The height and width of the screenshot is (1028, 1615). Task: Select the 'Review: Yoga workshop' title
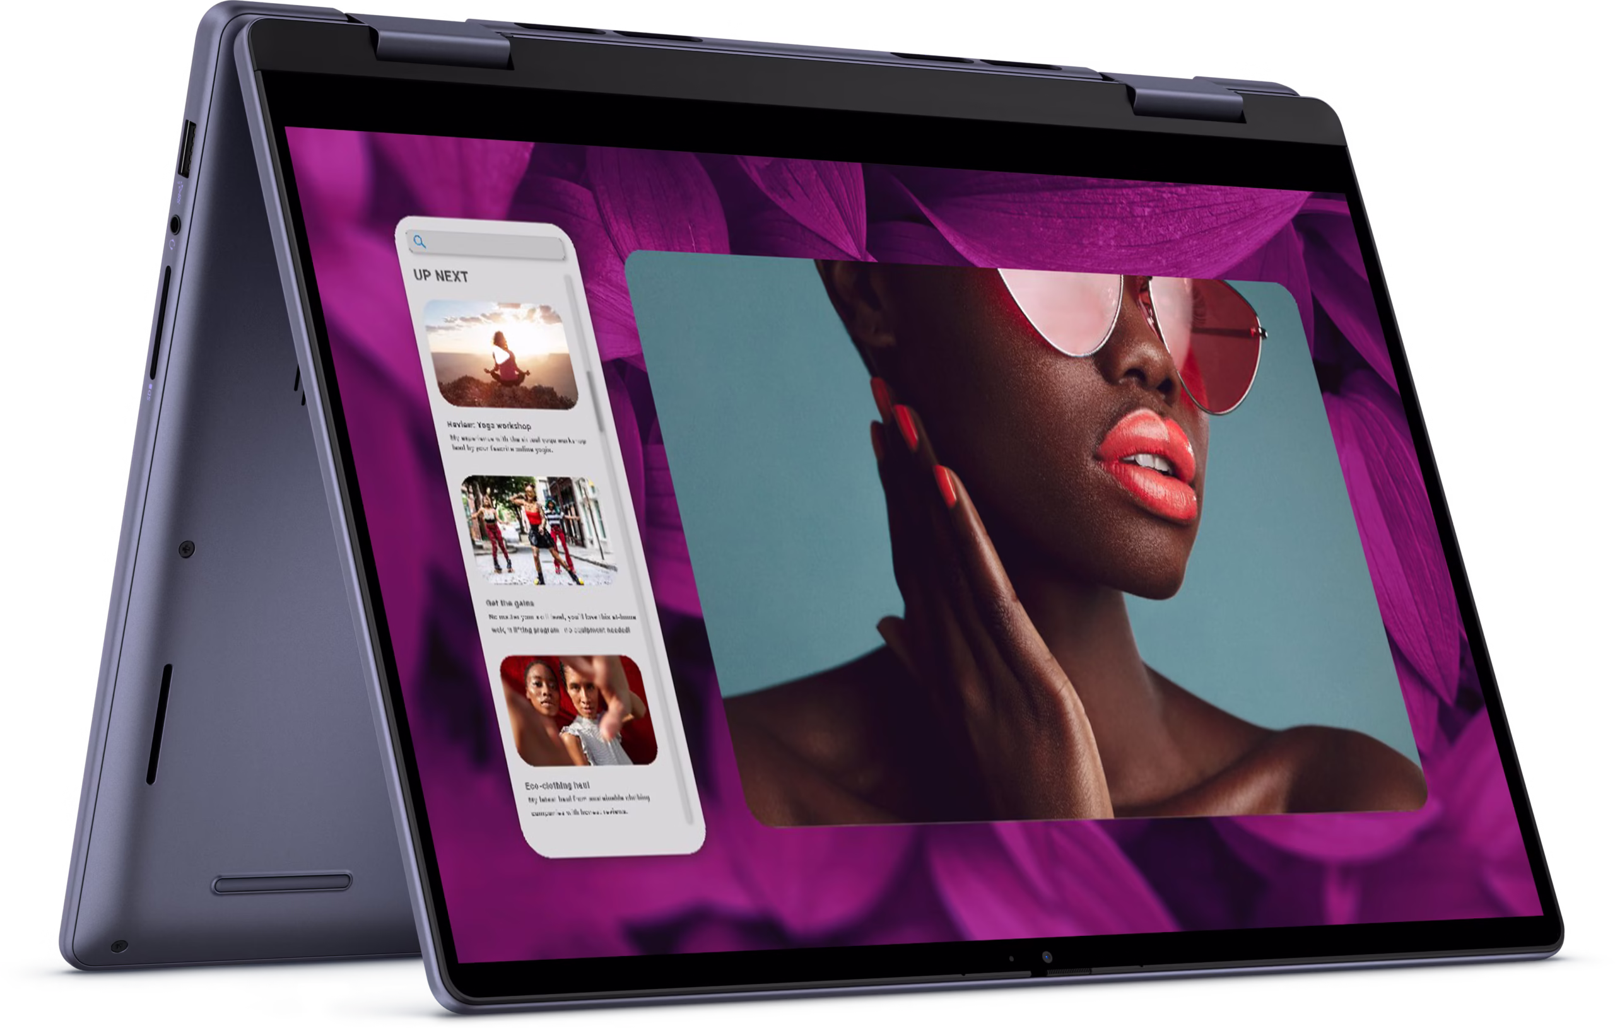[x=489, y=425]
